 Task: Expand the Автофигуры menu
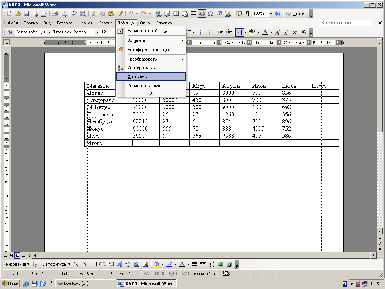point(56,264)
